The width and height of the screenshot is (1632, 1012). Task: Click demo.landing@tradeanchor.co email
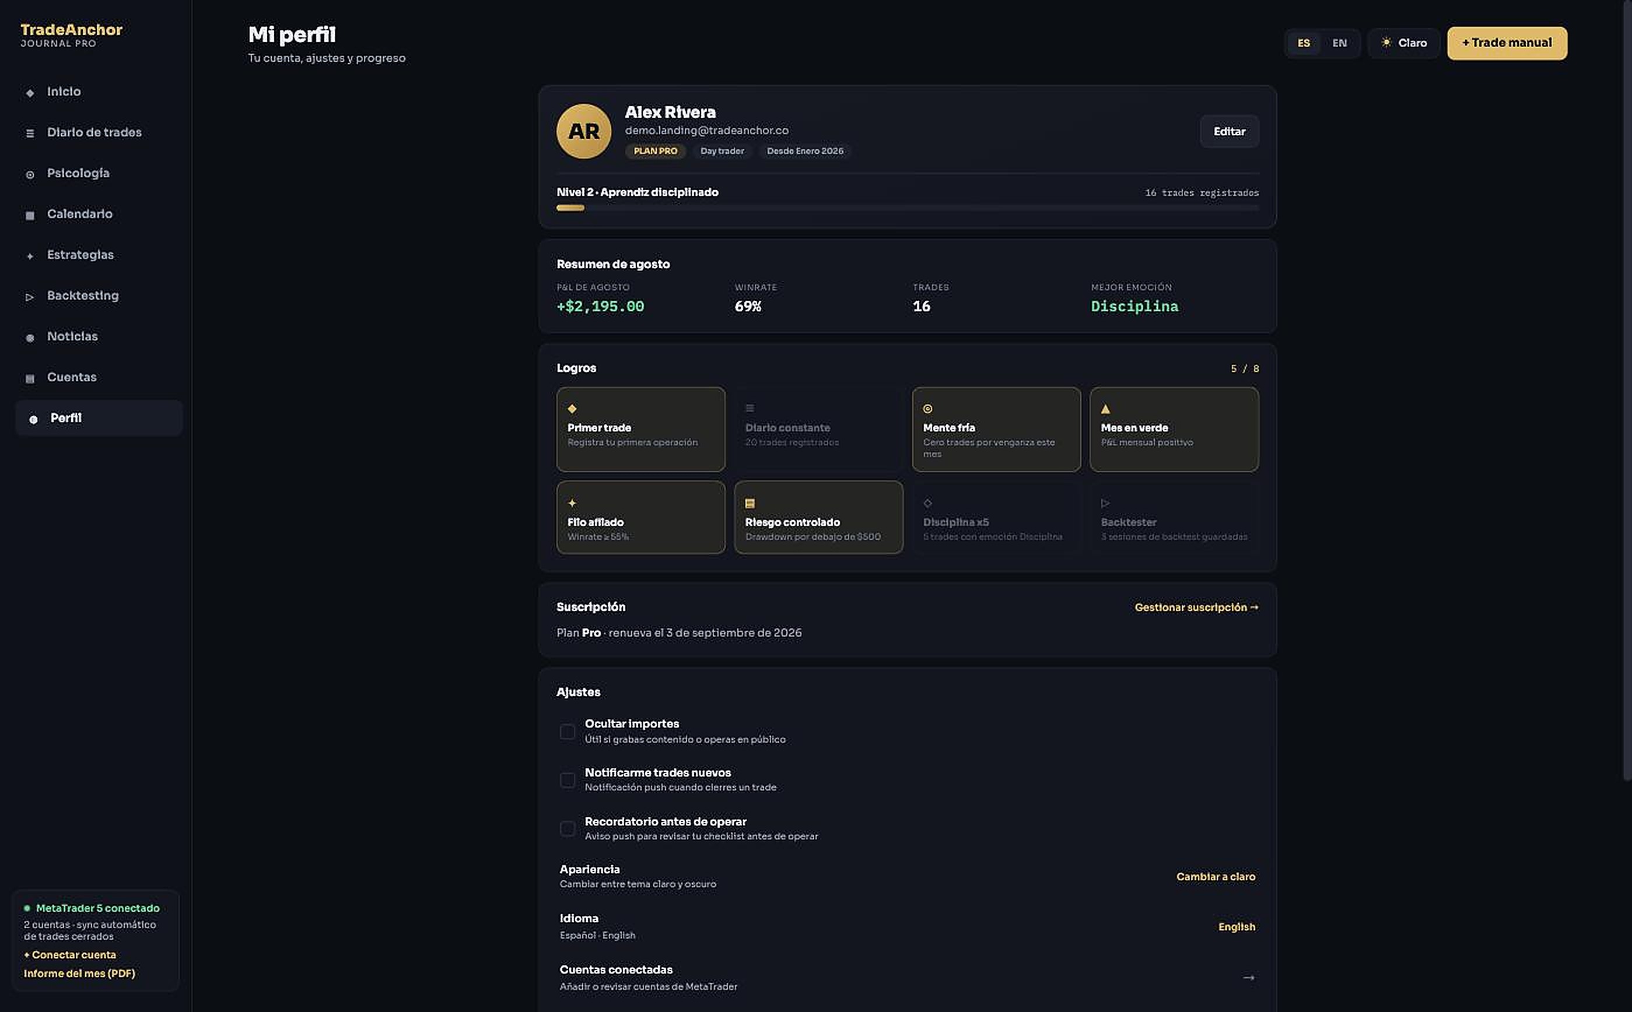(706, 131)
